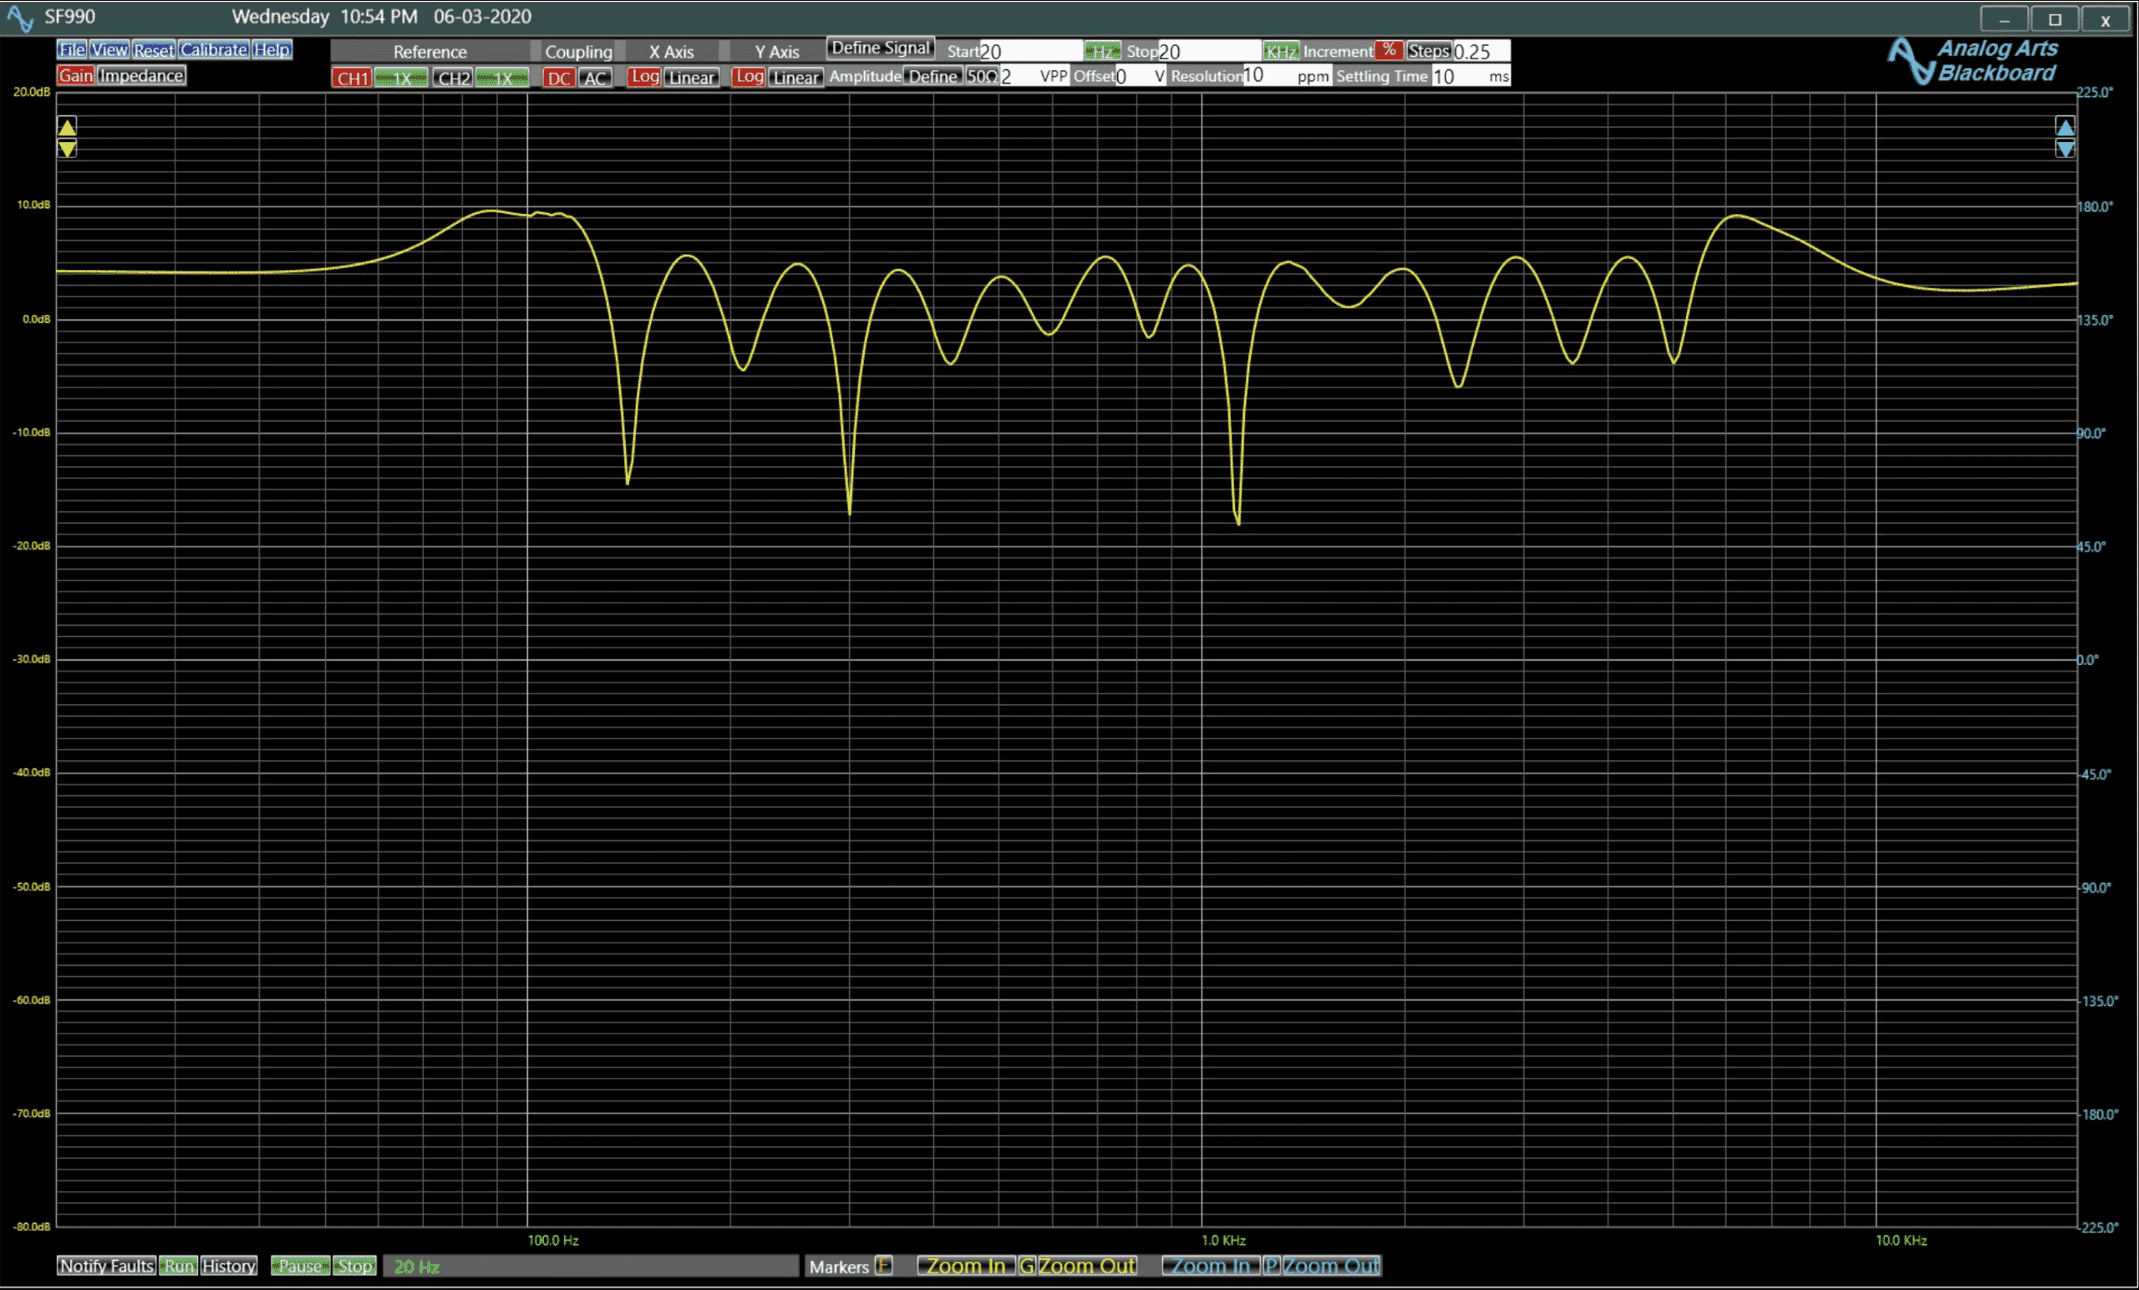Shift gain axis down with yellow down arrow

coord(67,149)
